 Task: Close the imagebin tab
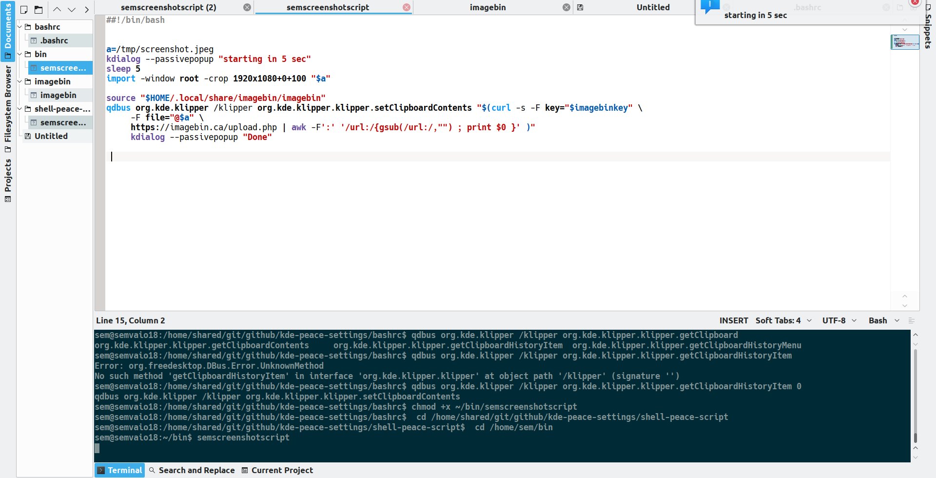[x=566, y=7]
